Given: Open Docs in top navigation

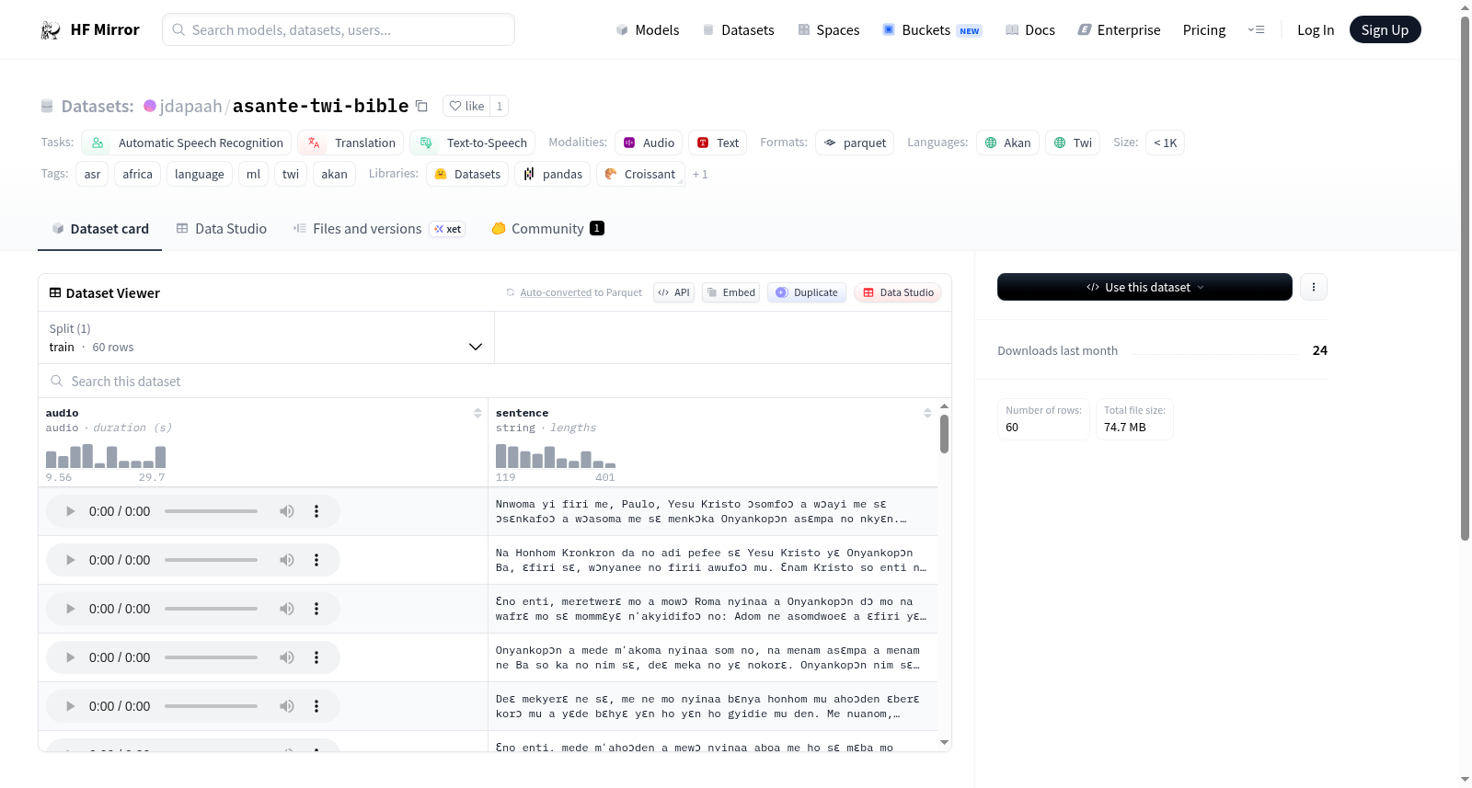Looking at the screenshot, I should (x=1029, y=29).
